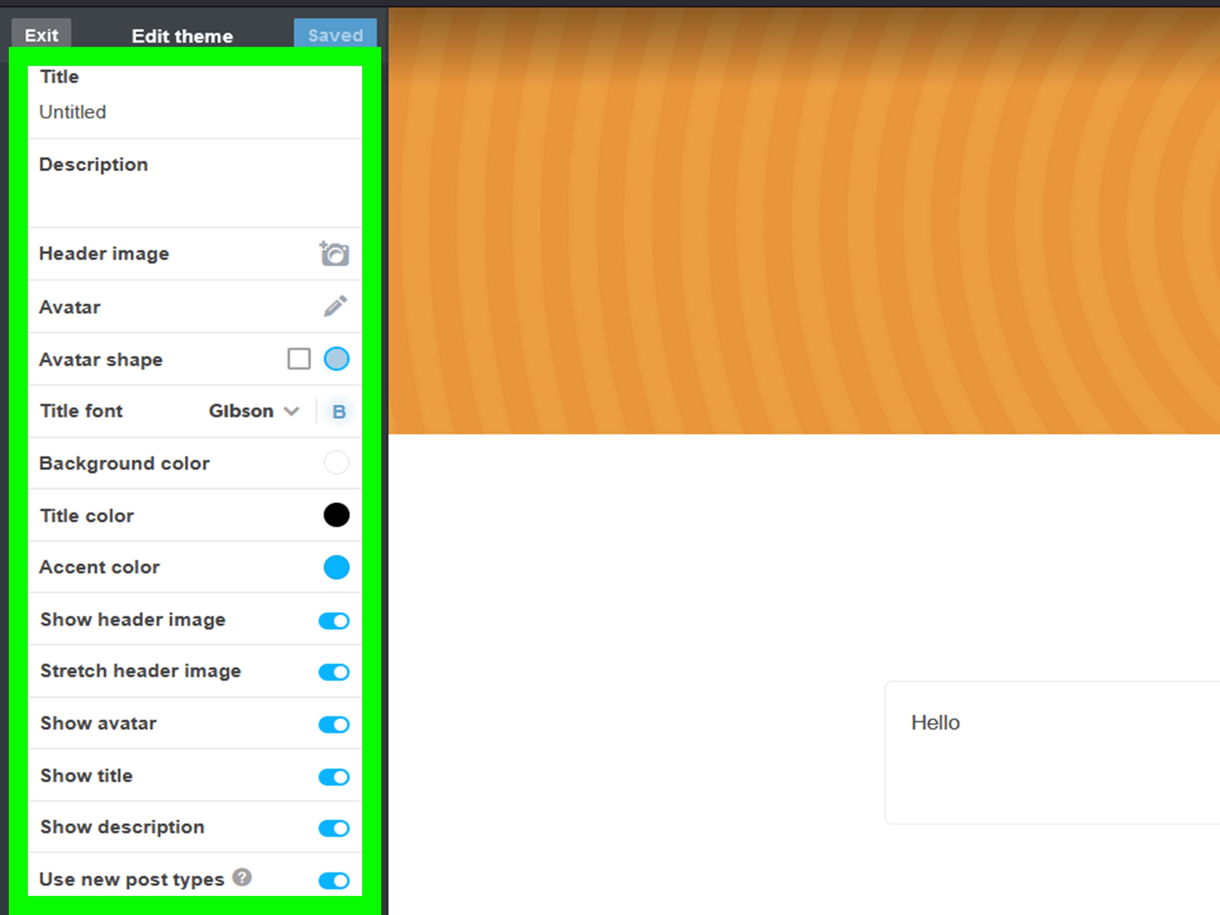Disable Stretch header image switch
Screen dimensions: 1220x915
334,672
